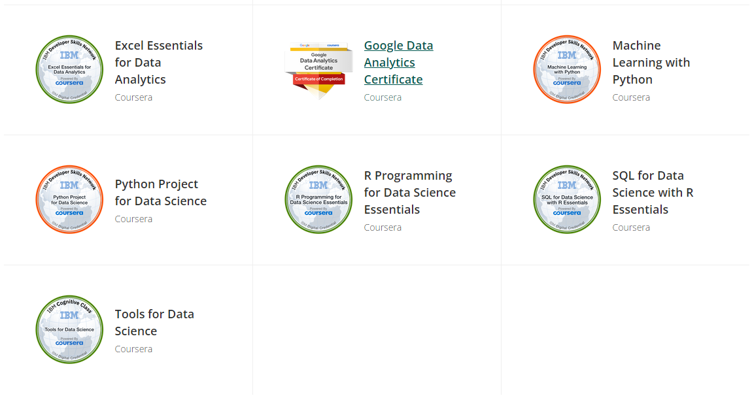
Task: Click the Python Project for Data Science title
Action: click(x=161, y=192)
